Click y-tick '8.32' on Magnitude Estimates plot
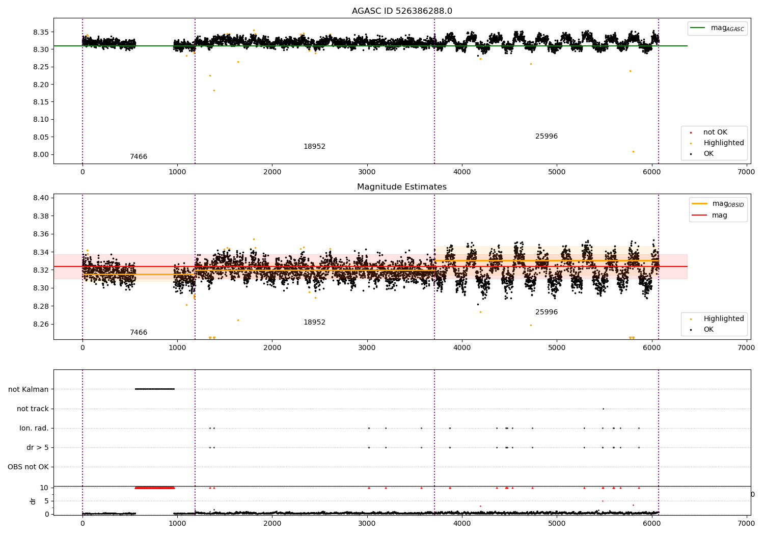The image size is (764, 535). click(x=41, y=271)
